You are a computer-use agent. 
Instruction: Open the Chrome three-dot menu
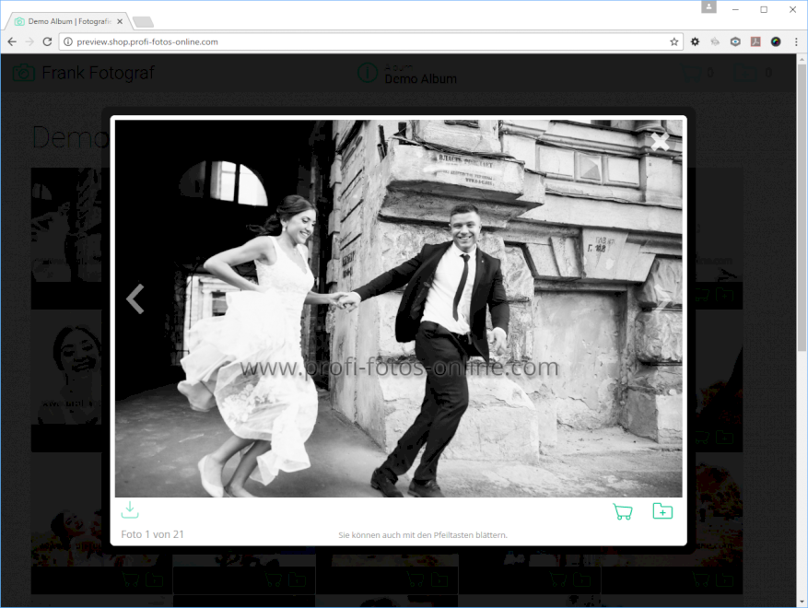coord(796,41)
